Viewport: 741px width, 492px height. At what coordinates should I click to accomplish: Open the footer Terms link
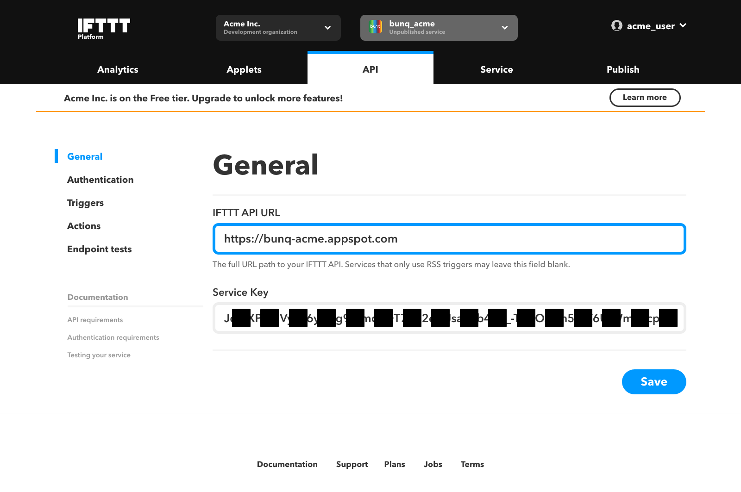click(x=472, y=464)
